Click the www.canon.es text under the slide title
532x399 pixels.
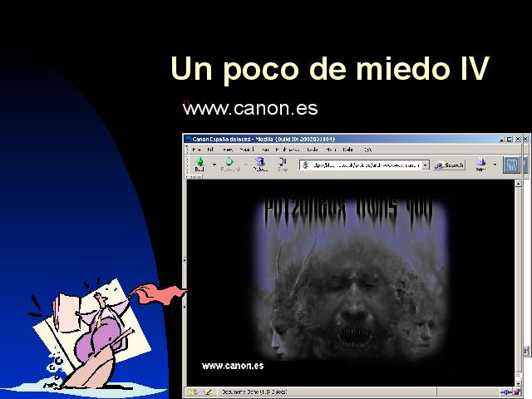tap(249, 109)
